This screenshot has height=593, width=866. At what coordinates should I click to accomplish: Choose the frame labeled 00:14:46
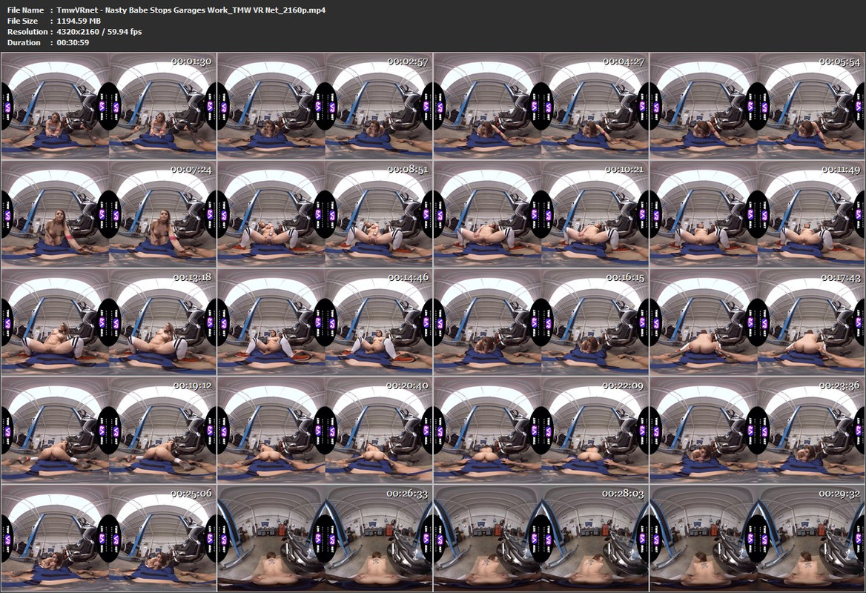tap(325, 322)
